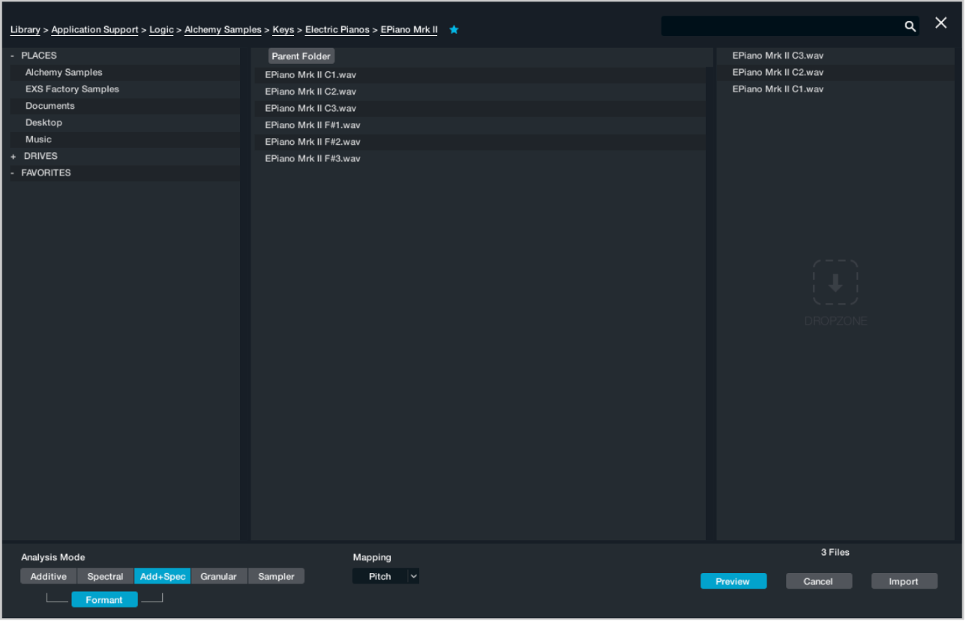This screenshot has width=966, height=621.
Task: Expand the DRIVES section
Action: (11, 156)
